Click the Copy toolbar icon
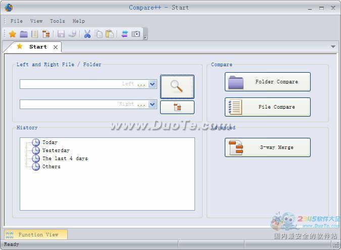 [x=99, y=34]
